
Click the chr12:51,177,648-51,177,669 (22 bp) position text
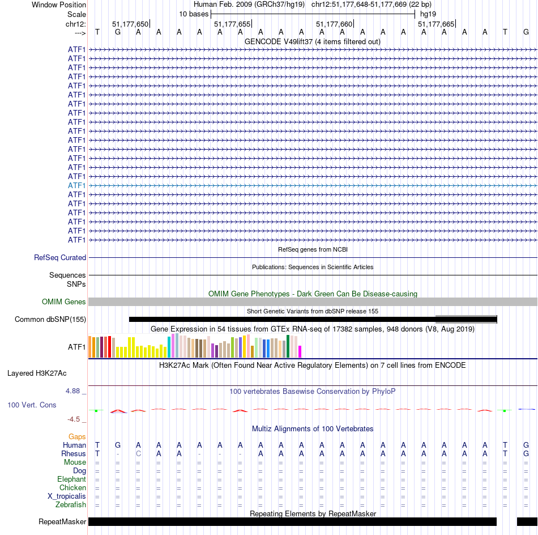(x=372, y=5)
